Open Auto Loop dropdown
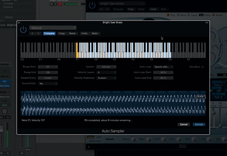This screenshot has height=156, width=227. tap(163, 67)
